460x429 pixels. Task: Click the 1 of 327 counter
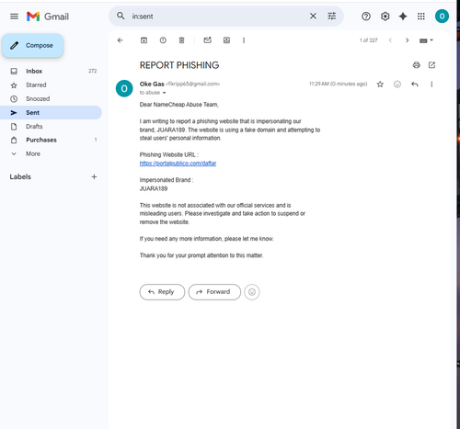tap(368, 40)
